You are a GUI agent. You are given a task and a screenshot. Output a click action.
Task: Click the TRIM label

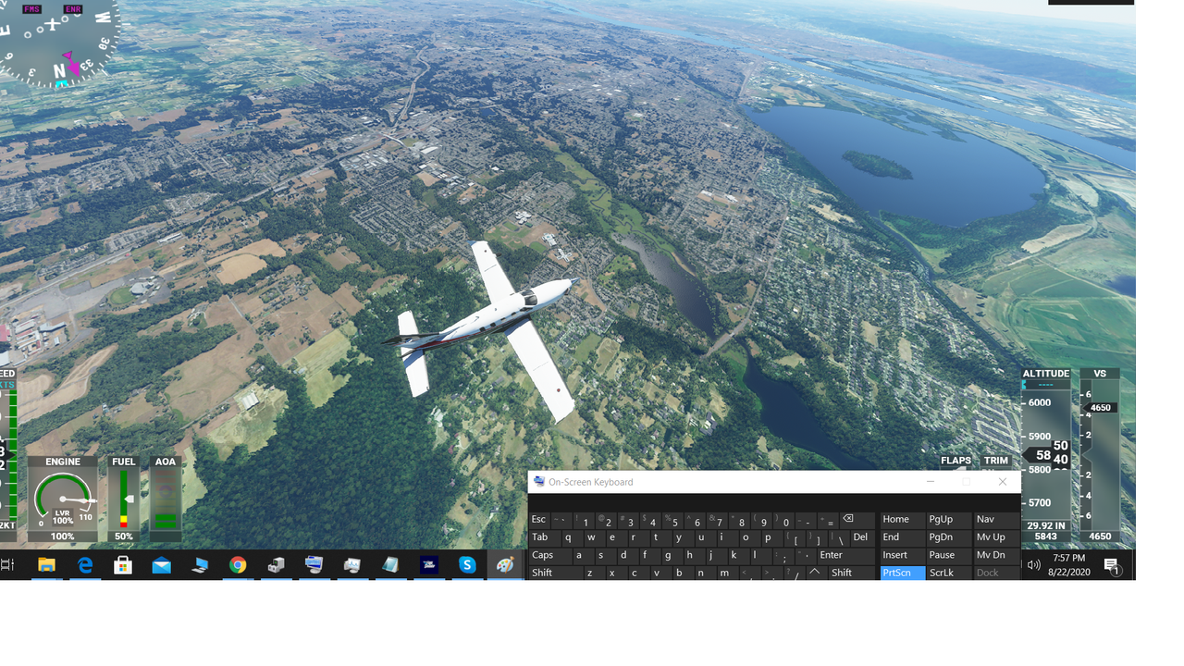coord(996,461)
